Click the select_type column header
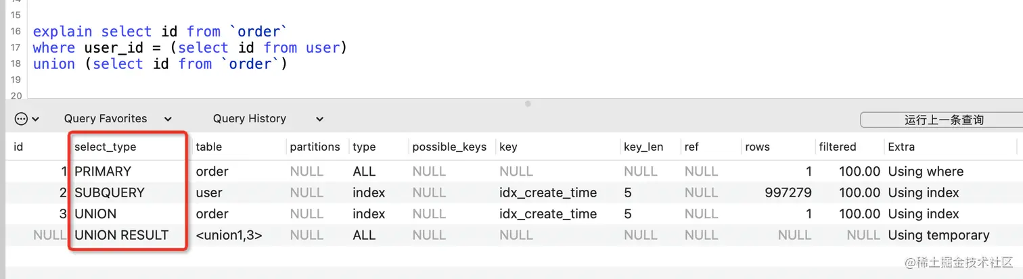 pyautogui.click(x=106, y=147)
